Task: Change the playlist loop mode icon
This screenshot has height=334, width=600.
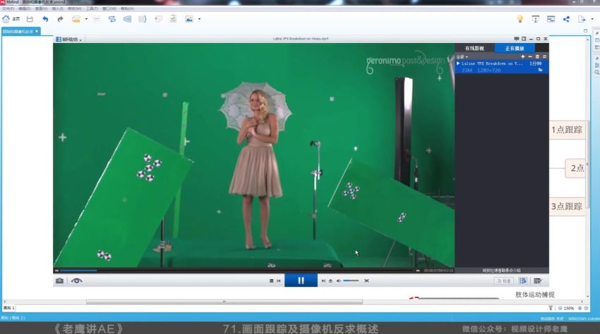Action: click(x=544, y=56)
